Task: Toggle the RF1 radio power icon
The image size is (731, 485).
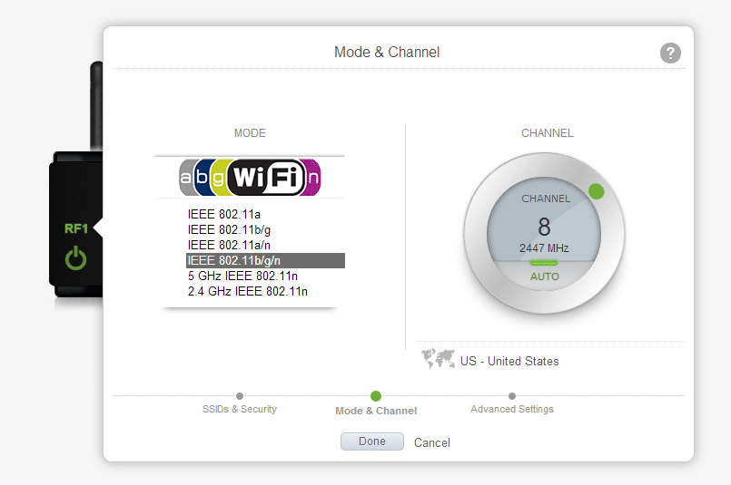Action: click(75, 258)
